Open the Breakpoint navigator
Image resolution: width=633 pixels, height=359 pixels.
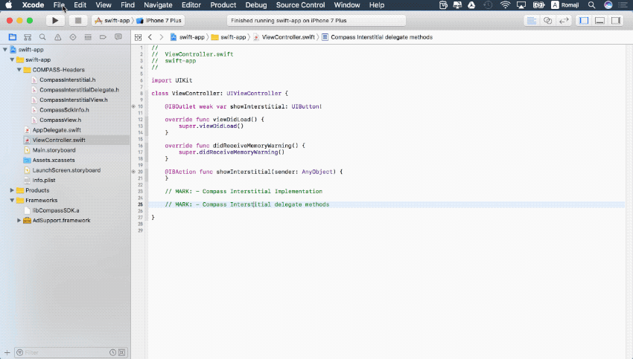(103, 37)
